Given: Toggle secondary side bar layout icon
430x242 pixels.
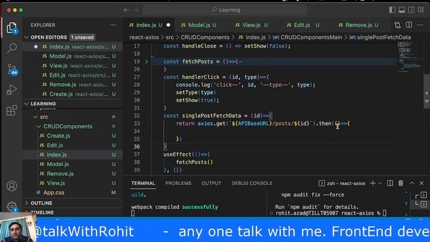Looking at the screenshot, I should coord(411,10).
